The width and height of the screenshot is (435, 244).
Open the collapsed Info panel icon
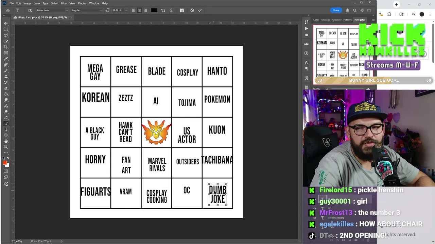[307, 53]
